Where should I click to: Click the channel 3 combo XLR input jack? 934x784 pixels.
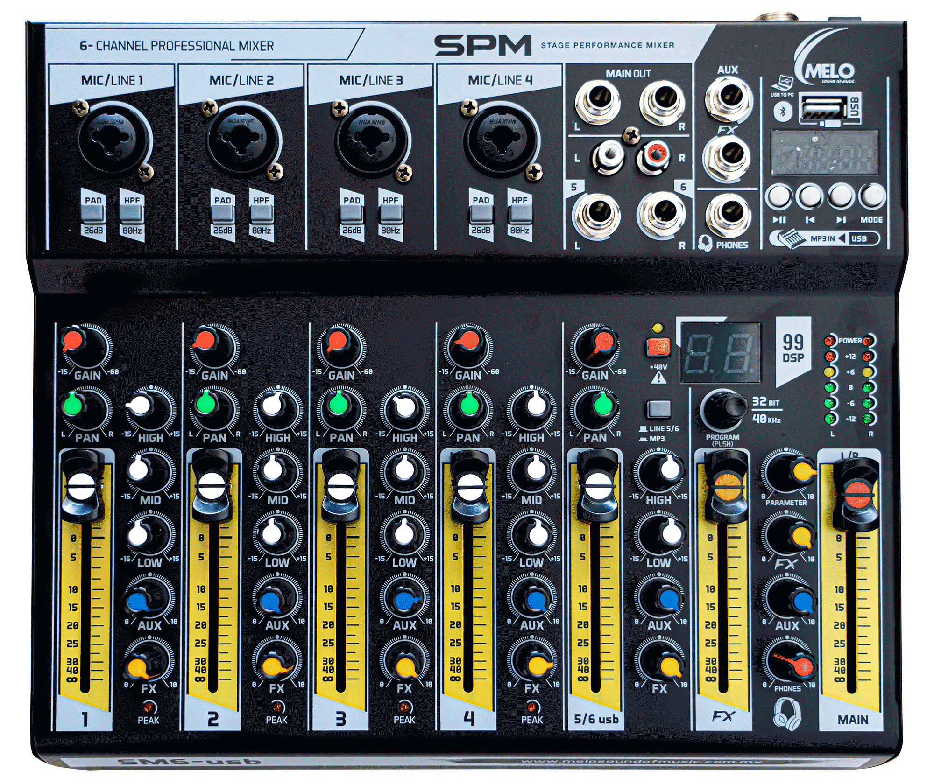[x=371, y=139]
